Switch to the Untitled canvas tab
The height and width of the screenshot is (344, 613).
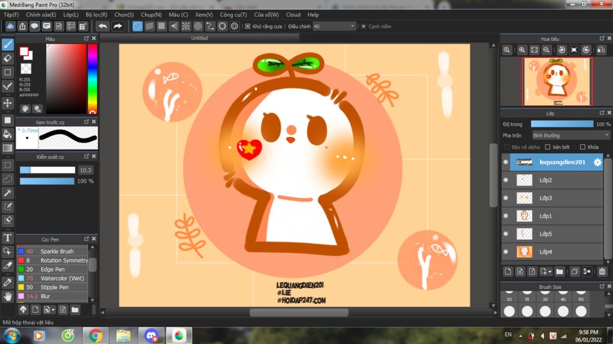[x=199, y=38]
